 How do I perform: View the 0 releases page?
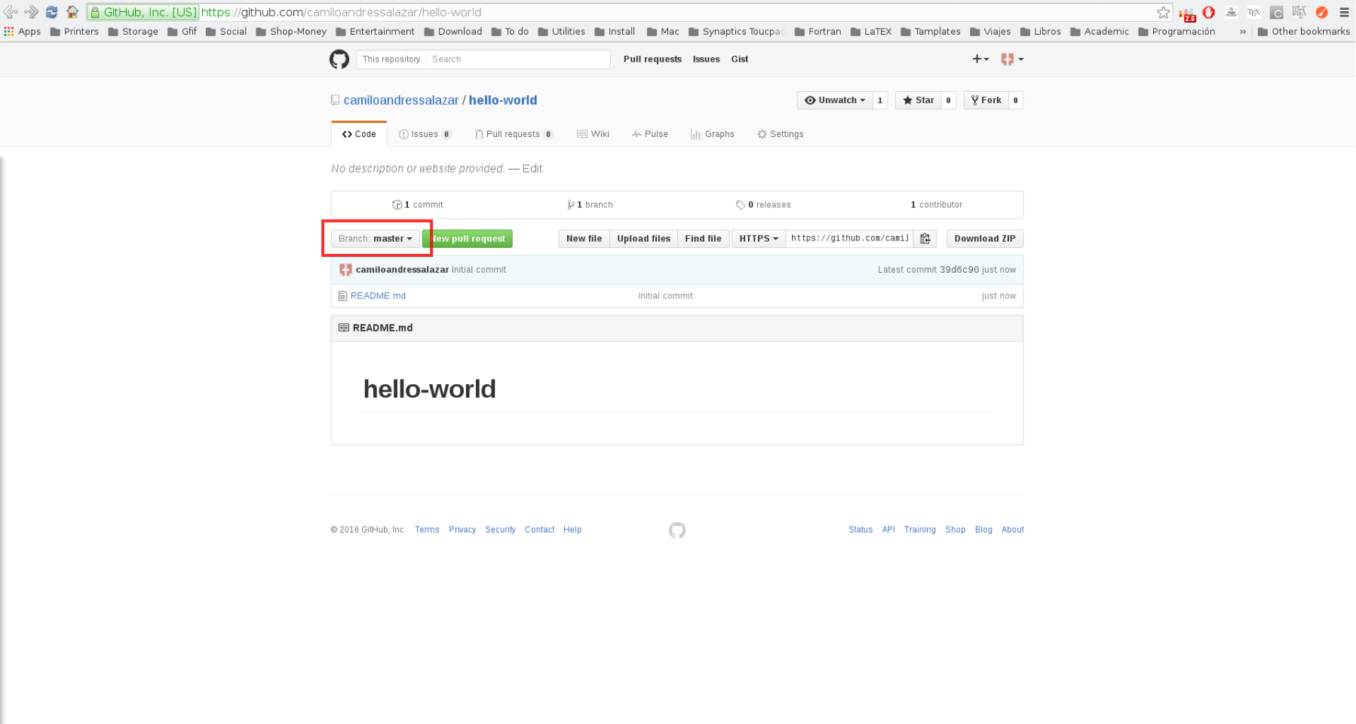tap(763, 205)
